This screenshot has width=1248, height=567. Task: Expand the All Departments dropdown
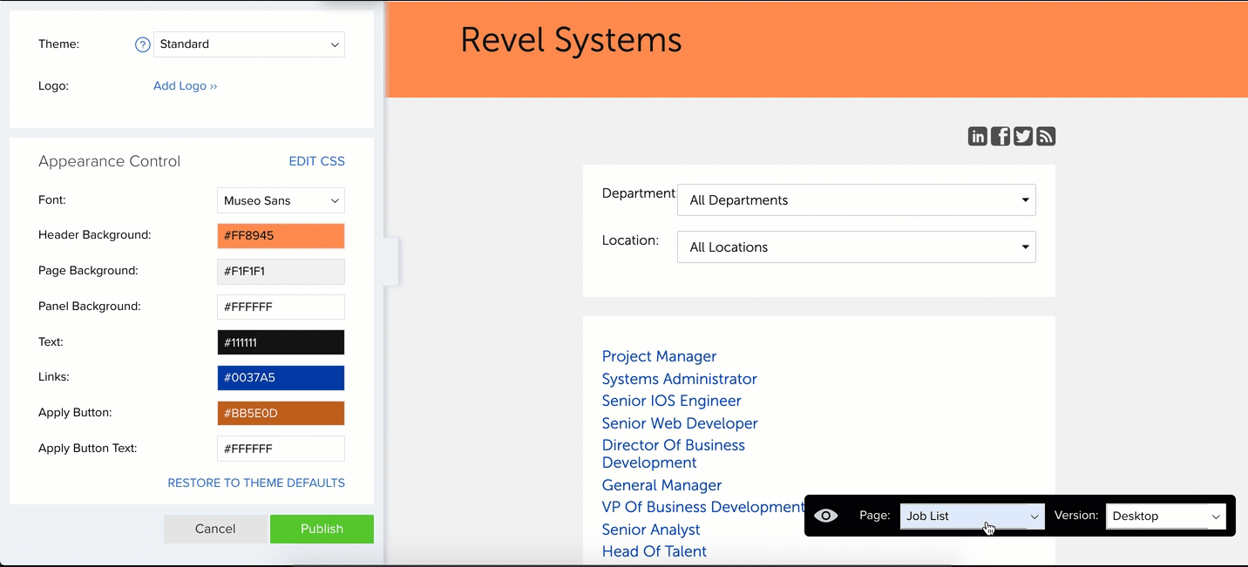(x=857, y=200)
